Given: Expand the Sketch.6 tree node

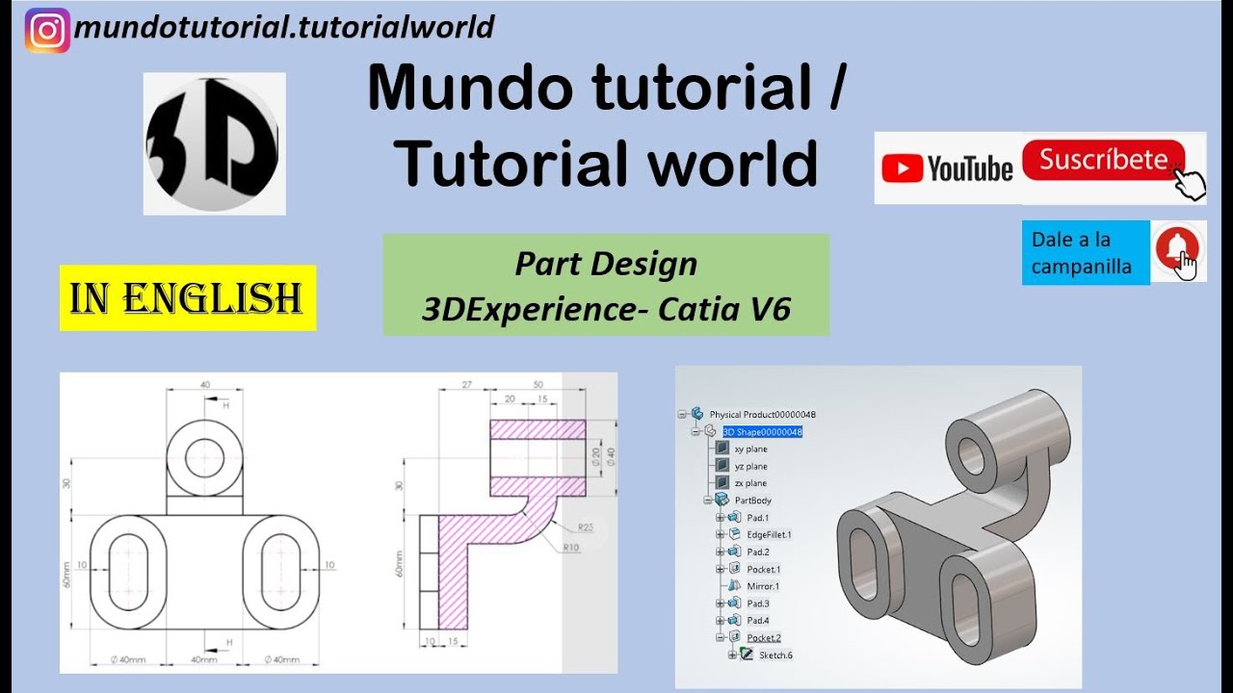Looking at the screenshot, I should 732,654.
